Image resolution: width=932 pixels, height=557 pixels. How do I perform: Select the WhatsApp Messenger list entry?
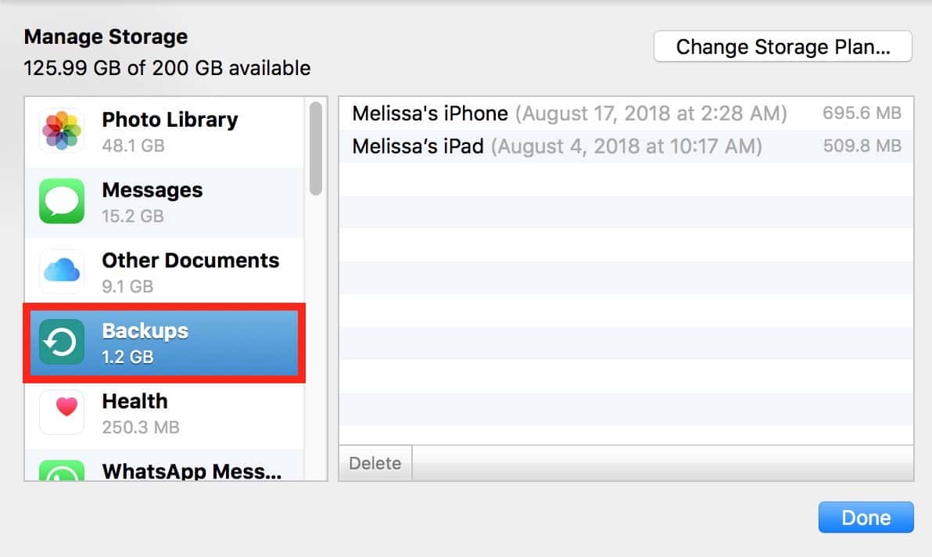pyautogui.click(x=192, y=471)
